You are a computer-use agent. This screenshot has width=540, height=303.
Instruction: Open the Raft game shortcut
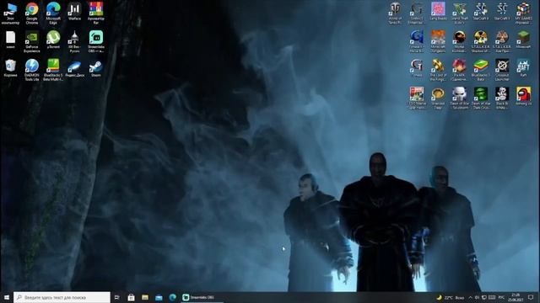[523, 67]
